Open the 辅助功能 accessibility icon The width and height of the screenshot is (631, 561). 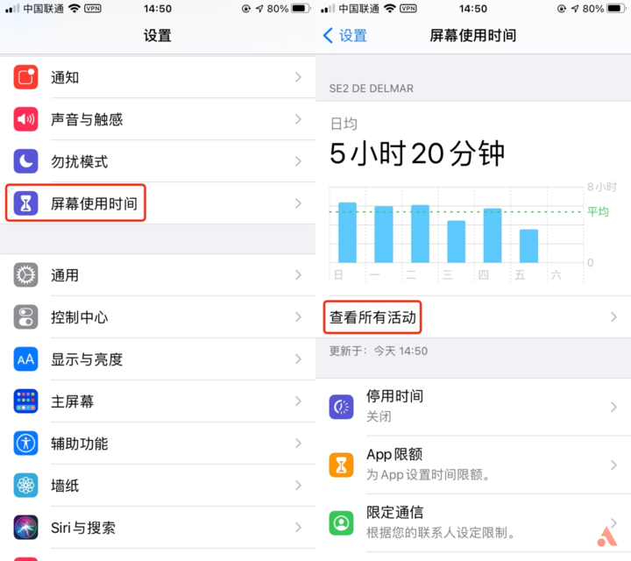25,443
